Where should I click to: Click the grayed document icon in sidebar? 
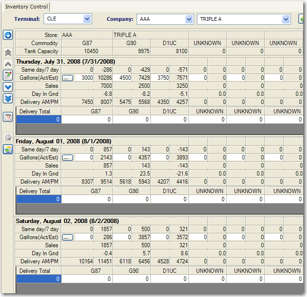click(x=8, y=137)
